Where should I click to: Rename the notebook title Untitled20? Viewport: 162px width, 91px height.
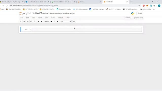click(37, 13)
